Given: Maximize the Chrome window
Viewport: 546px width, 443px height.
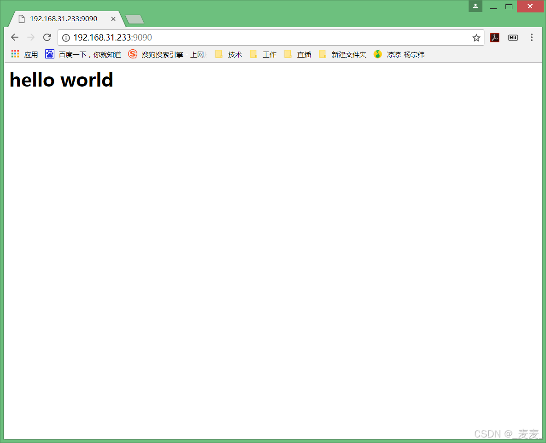Looking at the screenshot, I should 509,6.
